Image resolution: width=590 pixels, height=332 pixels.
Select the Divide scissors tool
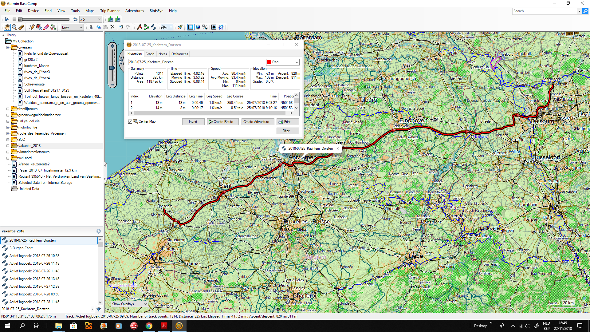tap(53, 27)
